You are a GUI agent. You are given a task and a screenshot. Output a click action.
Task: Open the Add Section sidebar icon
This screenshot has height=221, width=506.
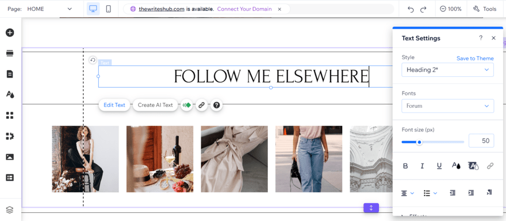pyautogui.click(x=10, y=53)
